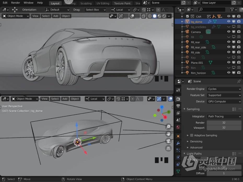Image resolution: width=243 pixels, height=182 pixels.
Task: Open the Drag Select Box dropdown
Action: click(95, 10)
